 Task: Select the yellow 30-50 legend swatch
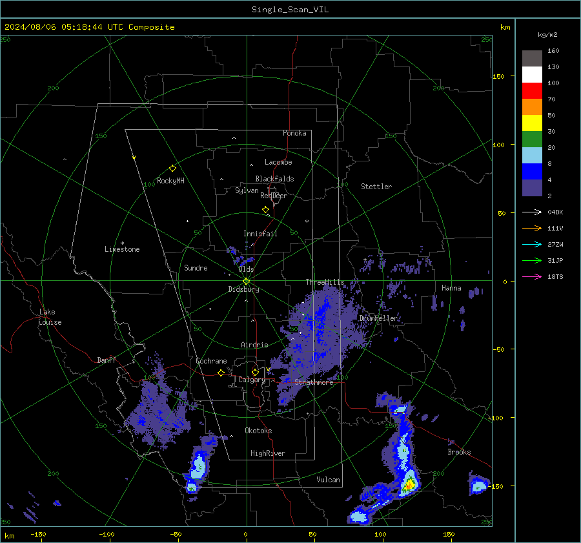click(x=532, y=123)
